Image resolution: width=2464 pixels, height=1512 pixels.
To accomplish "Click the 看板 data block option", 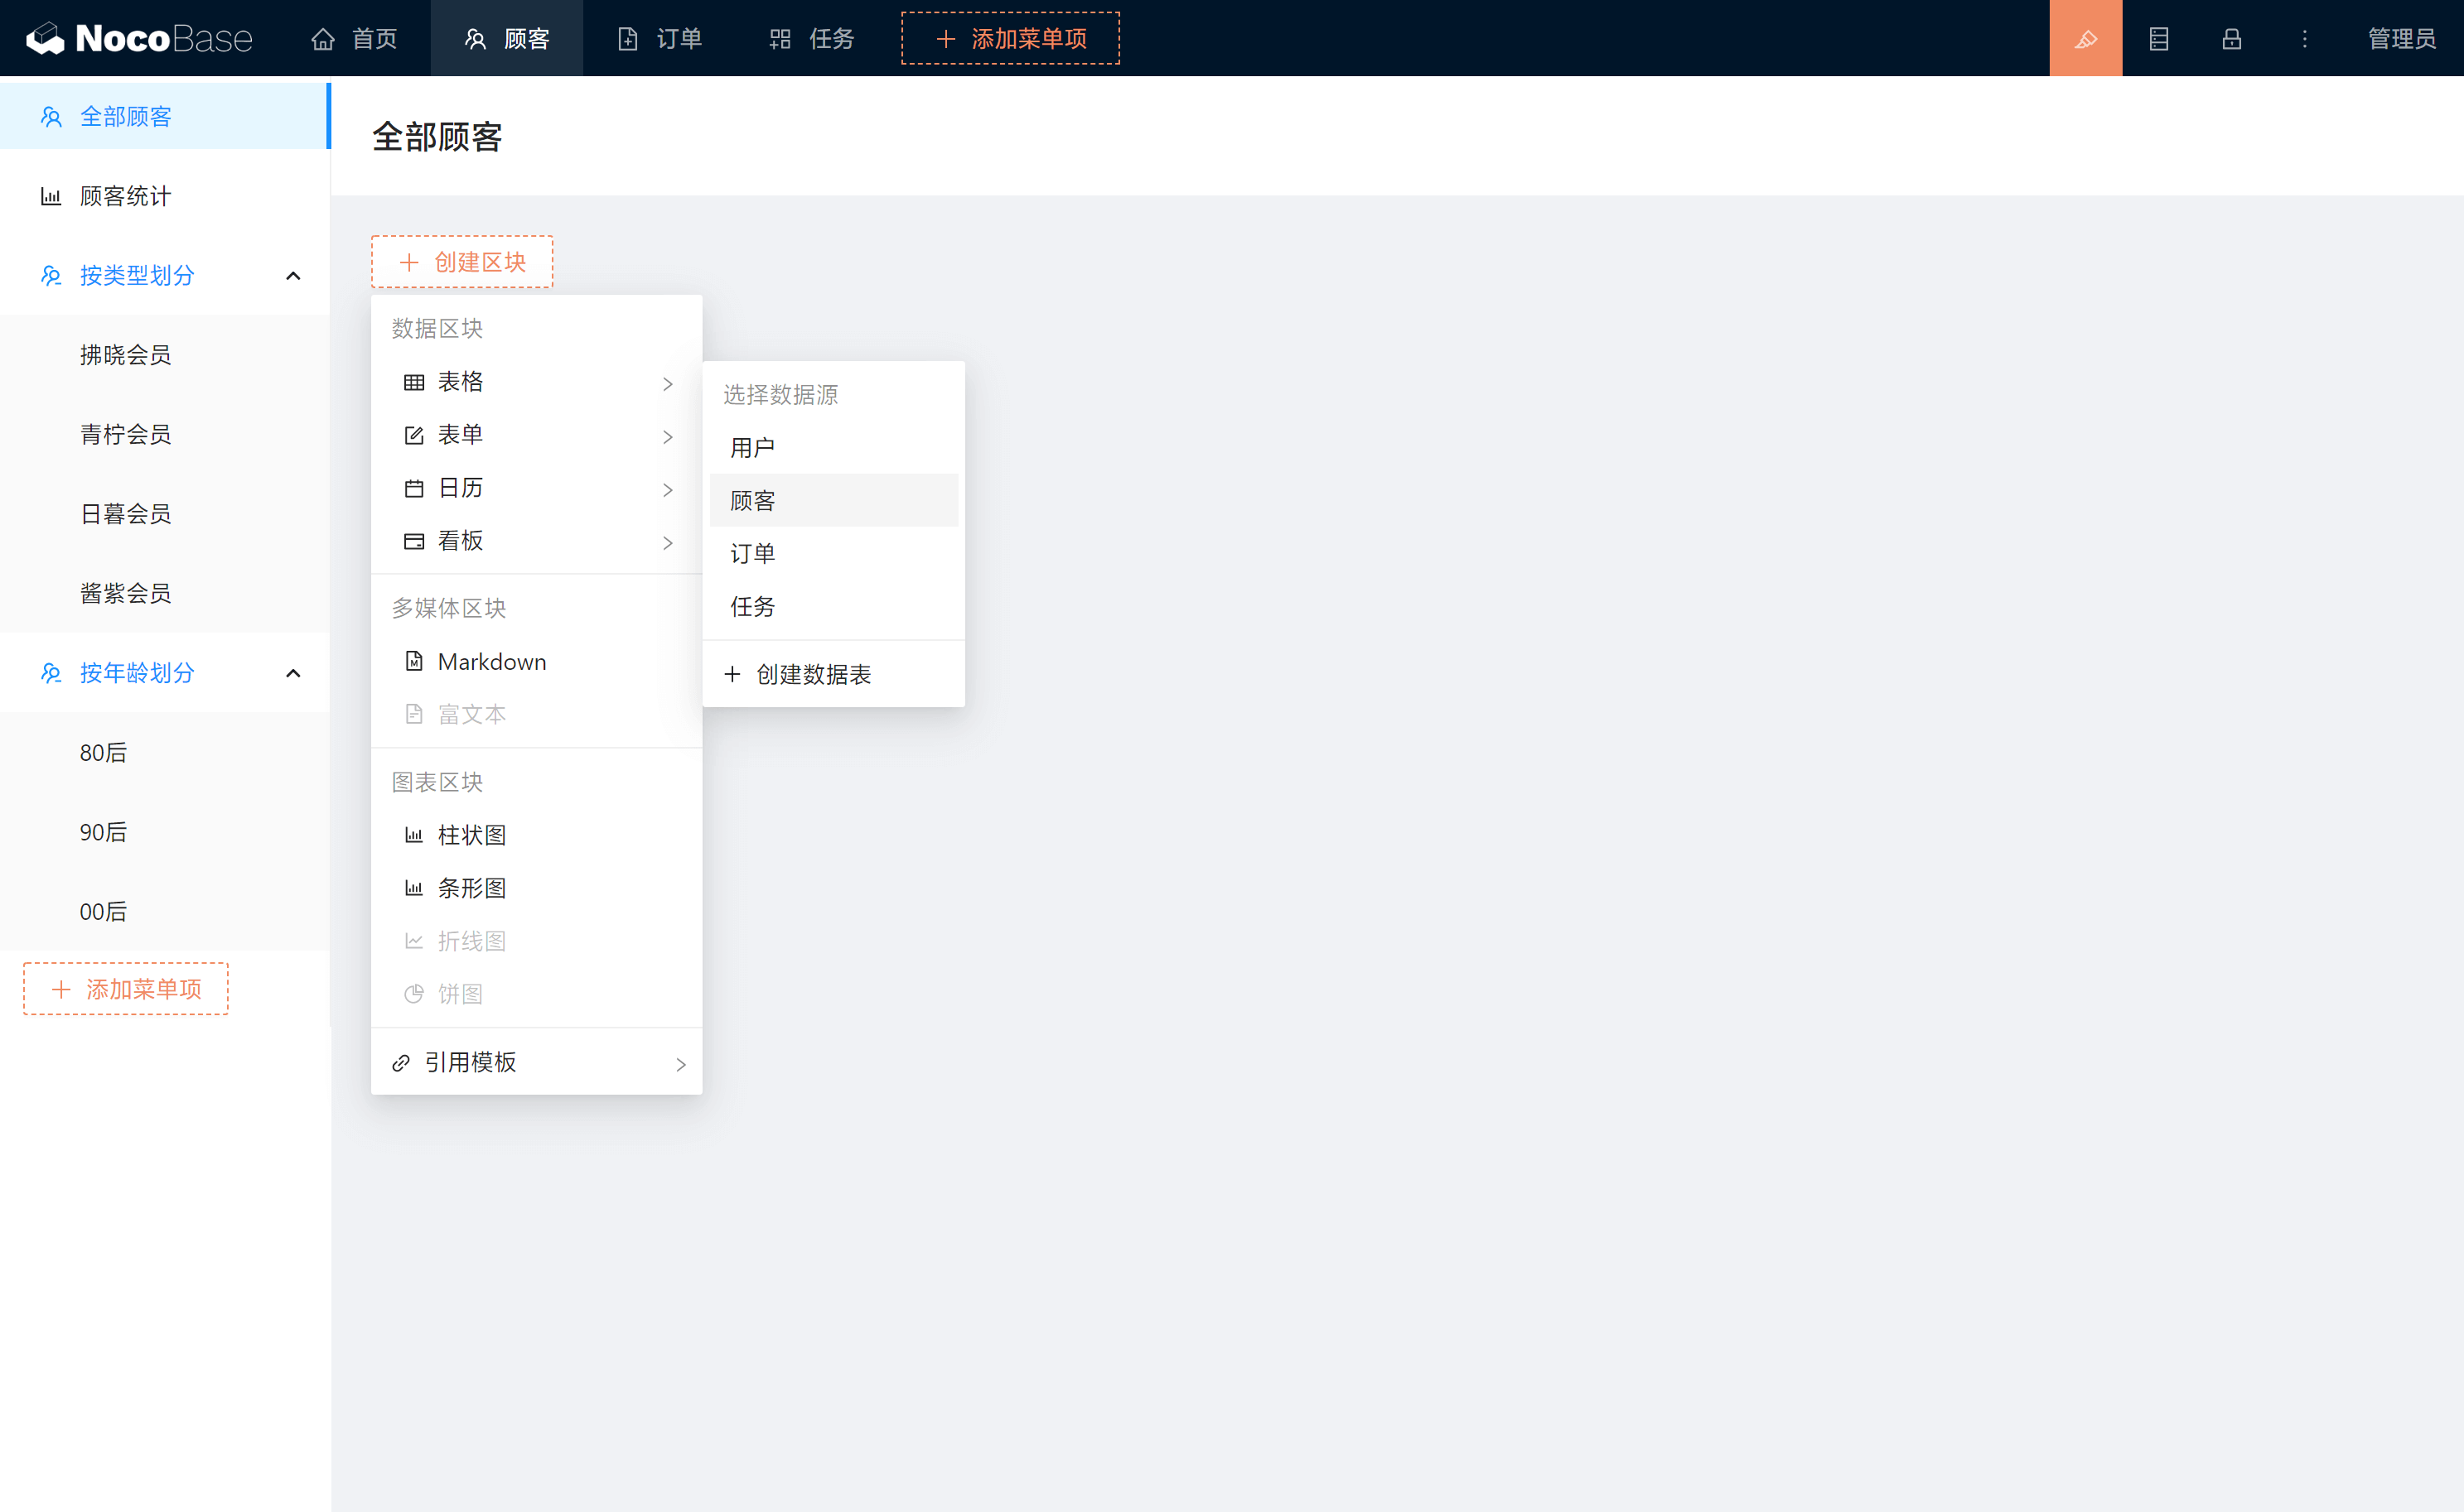I will tap(461, 541).
